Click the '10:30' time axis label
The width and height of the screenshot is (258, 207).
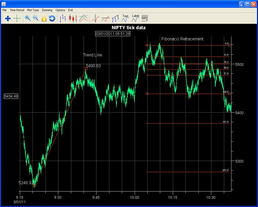click(211, 197)
